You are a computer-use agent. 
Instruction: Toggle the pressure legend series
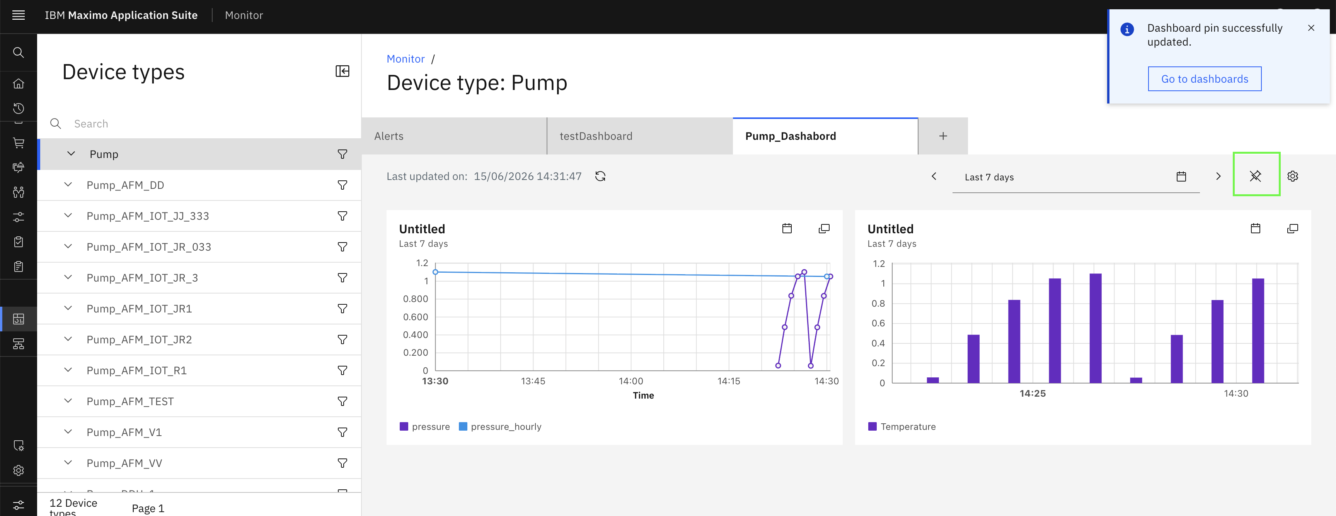[425, 426]
